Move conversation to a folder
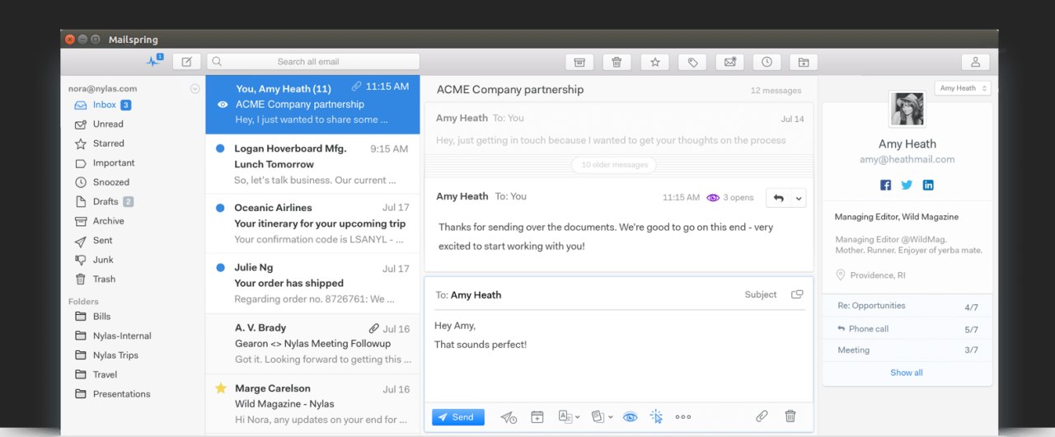The image size is (1055, 437). click(804, 62)
